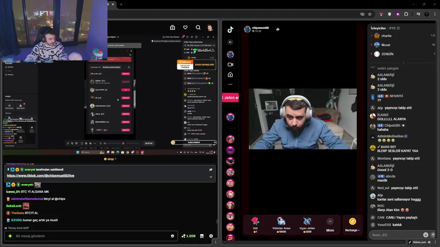Open ZENGİN in the top viewers list
The height and width of the screenshot is (247, 440).
[387, 54]
